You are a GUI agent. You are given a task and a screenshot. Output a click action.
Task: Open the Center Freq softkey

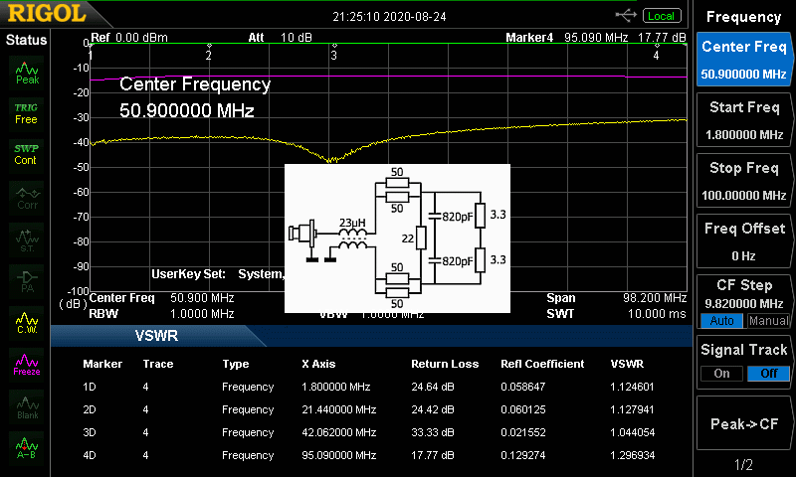click(743, 59)
